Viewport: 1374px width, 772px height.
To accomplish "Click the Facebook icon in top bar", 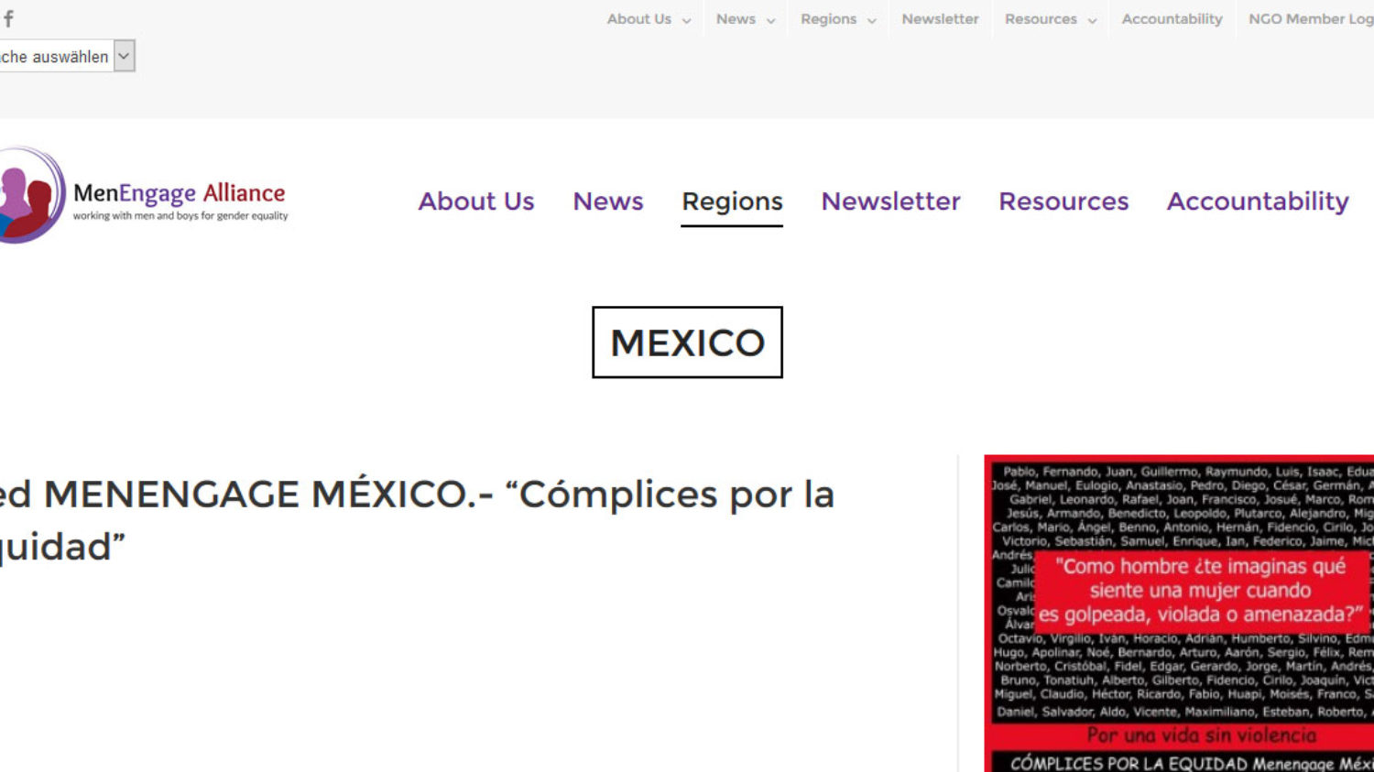I will pyautogui.click(x=8, y=18).
